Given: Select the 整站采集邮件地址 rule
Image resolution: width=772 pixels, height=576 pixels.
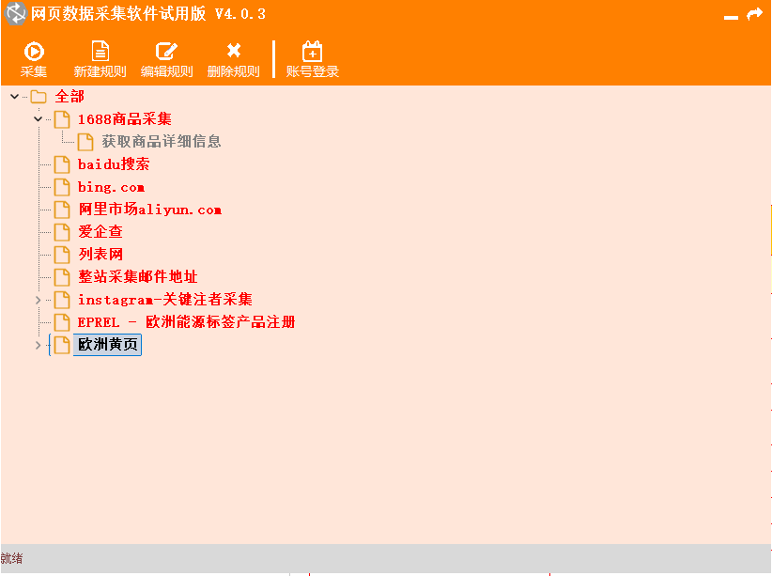Looking at the screenshot, I should coord(138,277).
